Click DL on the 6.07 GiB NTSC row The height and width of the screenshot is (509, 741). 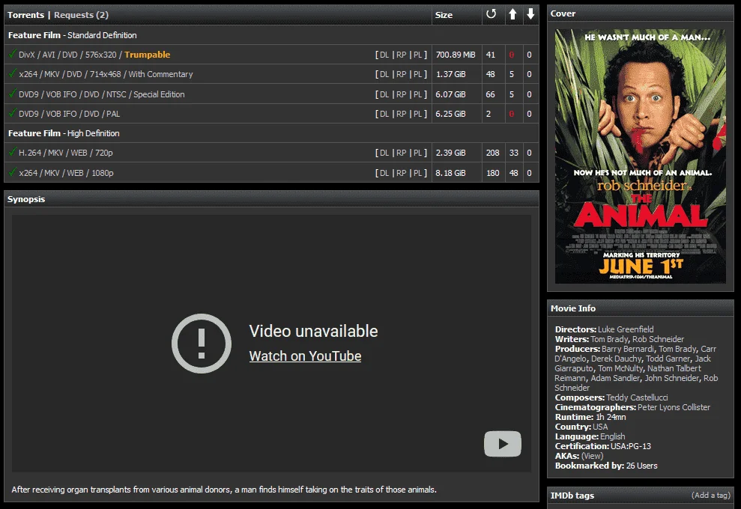(x=384, y=94)
